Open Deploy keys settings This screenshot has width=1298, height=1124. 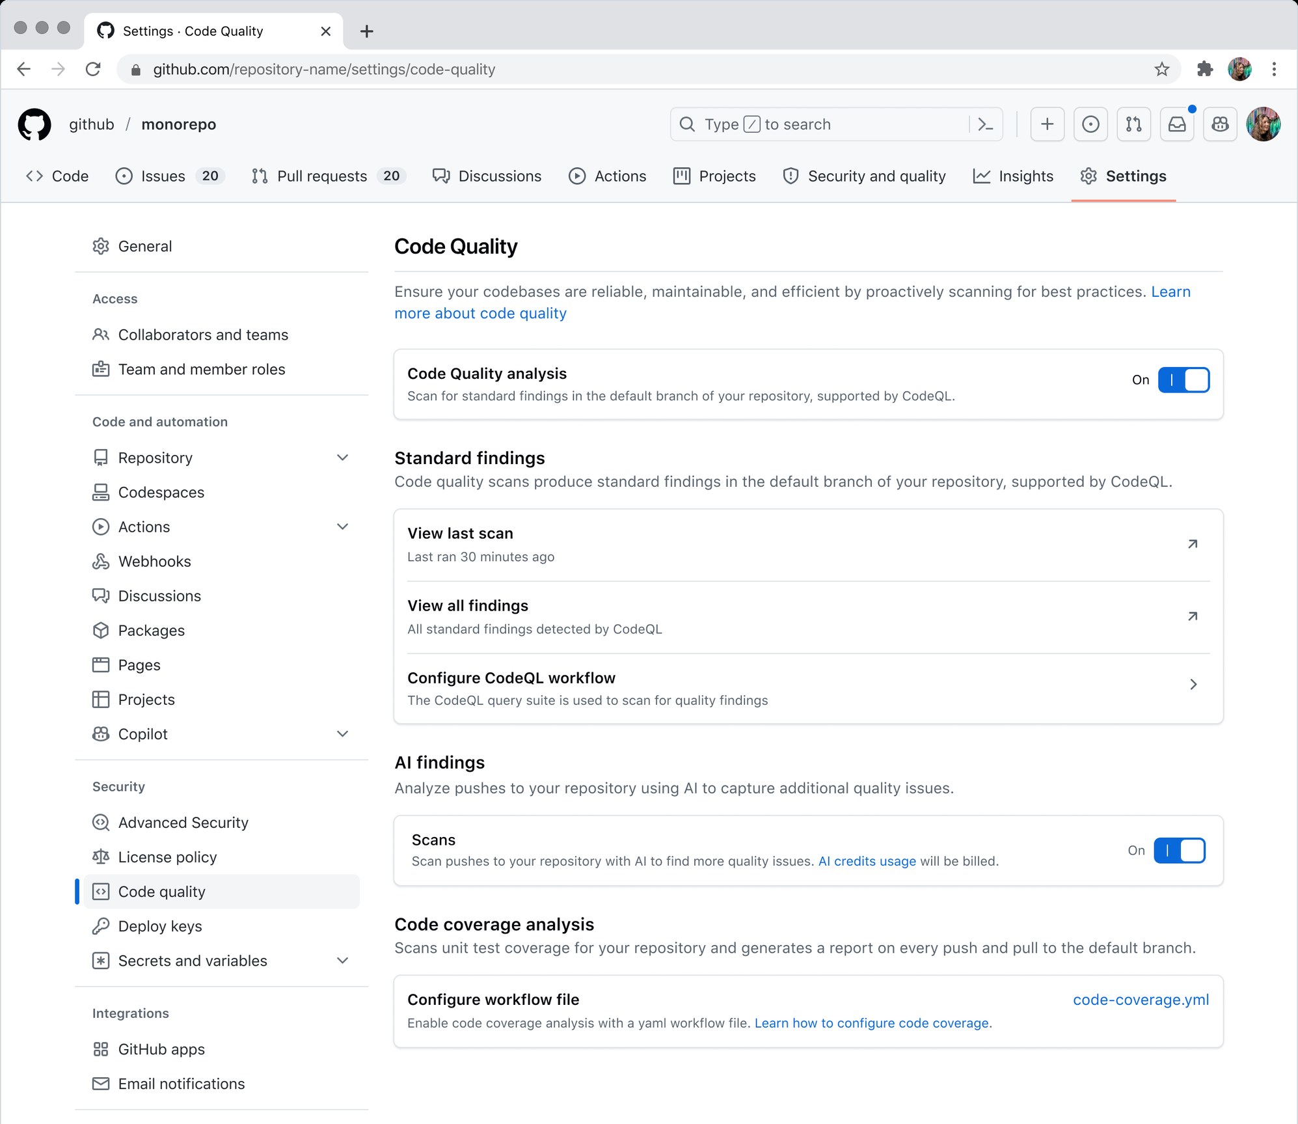[x=222, y=925]
